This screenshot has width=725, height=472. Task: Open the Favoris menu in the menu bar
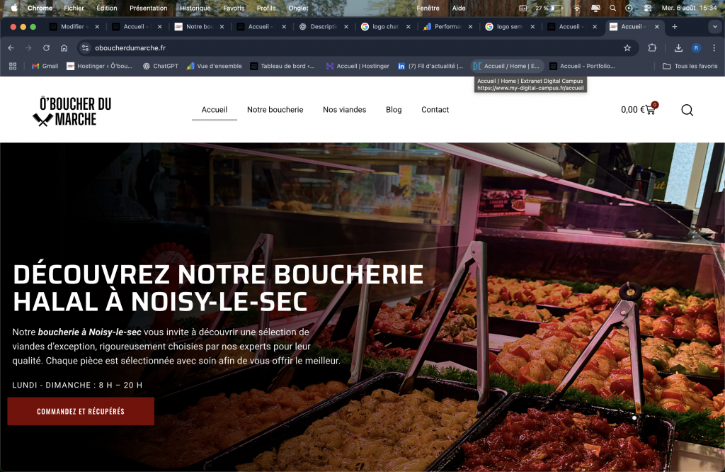pos(234,8)
